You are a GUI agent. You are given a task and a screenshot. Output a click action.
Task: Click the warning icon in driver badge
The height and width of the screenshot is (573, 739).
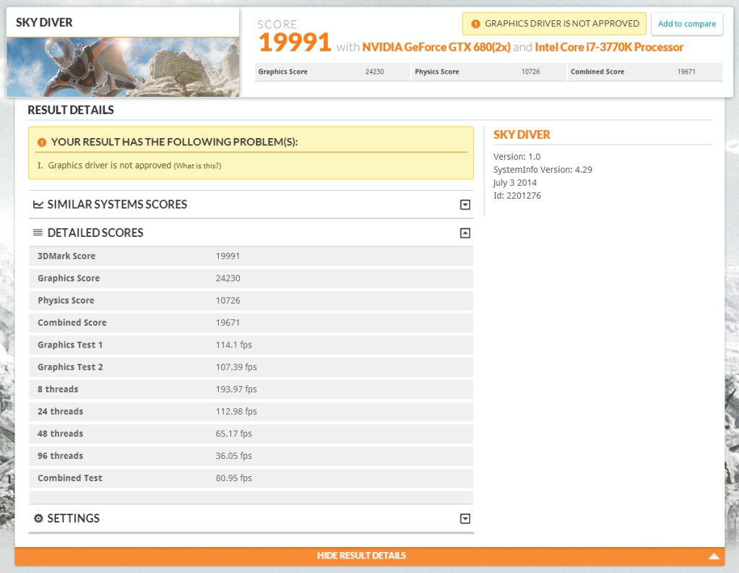pos(475,24)
